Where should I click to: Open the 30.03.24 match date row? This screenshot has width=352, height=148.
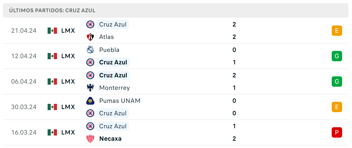point(176,107)
